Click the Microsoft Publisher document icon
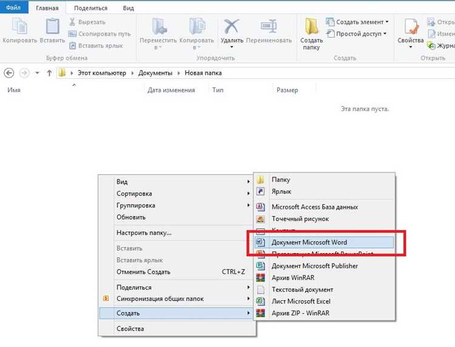The image size is (455, 347). (x=261, y=266)
